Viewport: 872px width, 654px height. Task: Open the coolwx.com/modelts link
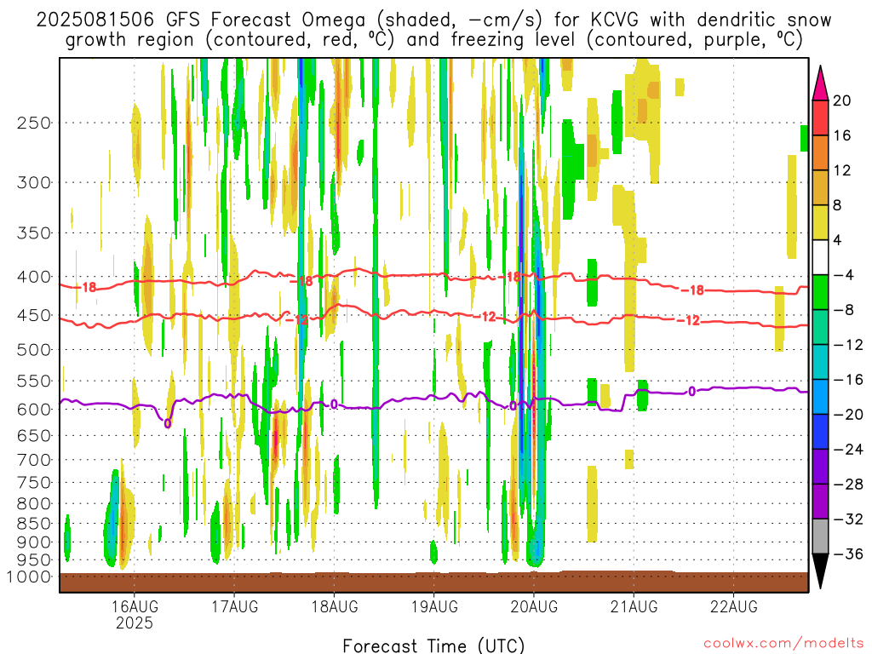point(783,644)
